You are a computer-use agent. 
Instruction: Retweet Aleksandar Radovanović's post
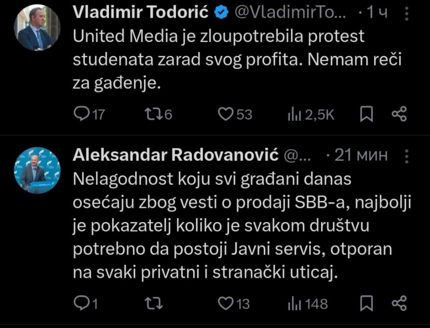click(x=153, y=303)
